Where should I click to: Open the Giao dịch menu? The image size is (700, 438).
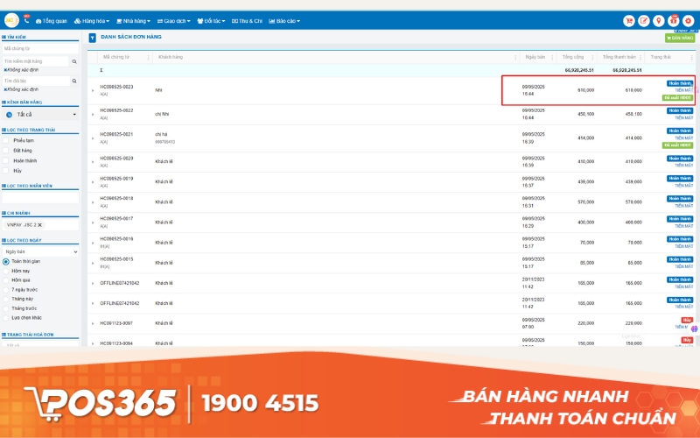coord(173,21)
